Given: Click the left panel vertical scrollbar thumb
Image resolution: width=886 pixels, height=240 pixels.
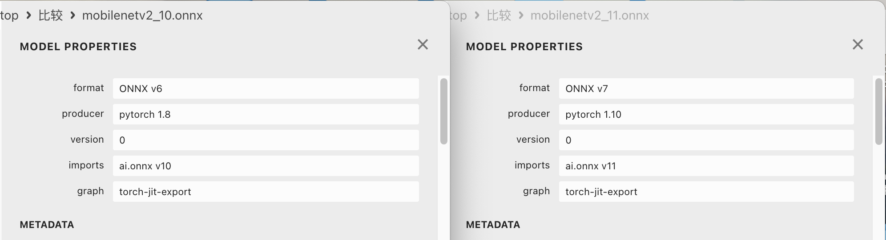Looking at the screenshot, I should point(443,112).
